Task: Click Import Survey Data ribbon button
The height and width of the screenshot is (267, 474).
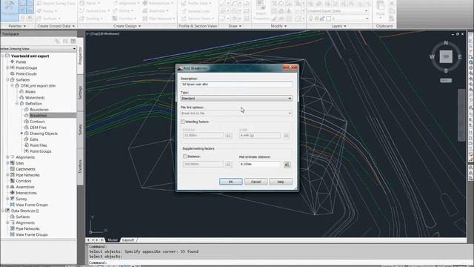Action: (x=56, y=3)
